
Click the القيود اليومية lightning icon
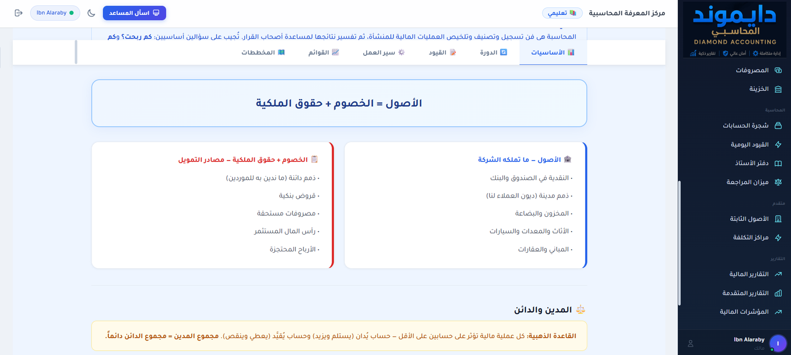coord(778,144)
